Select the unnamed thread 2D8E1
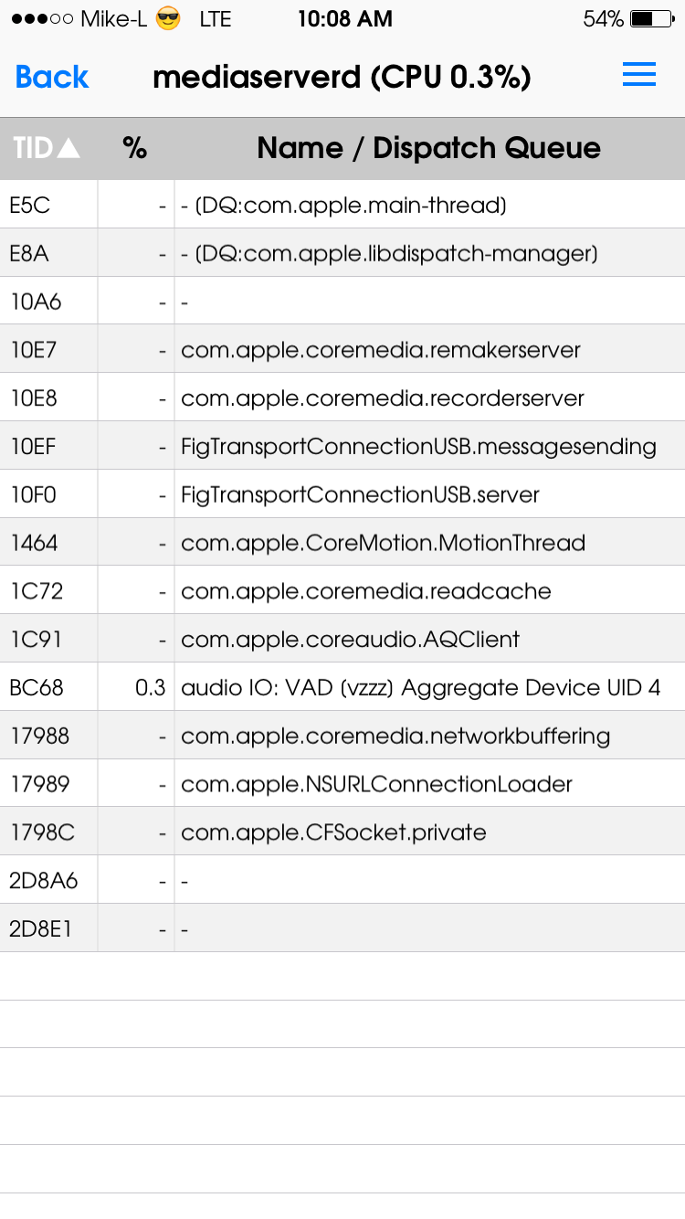The image size is (685, 1219). pos(342,929)
